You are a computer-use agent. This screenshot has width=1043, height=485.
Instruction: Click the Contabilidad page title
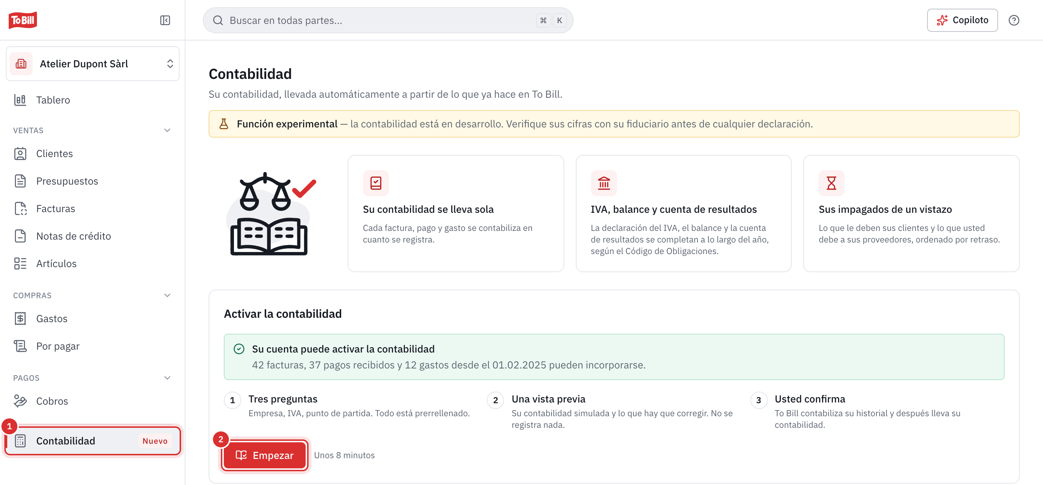pyautogui.click(x=250, y=74)
